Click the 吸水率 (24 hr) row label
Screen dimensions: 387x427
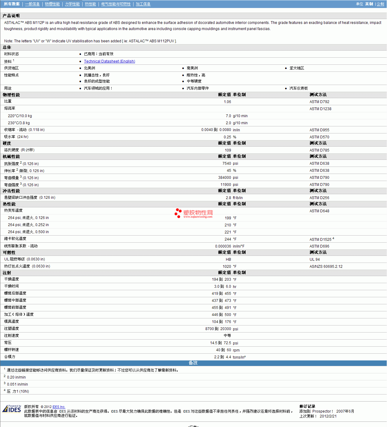click(16, 137)
